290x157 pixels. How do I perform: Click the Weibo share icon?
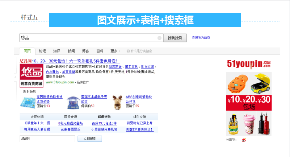244,140
